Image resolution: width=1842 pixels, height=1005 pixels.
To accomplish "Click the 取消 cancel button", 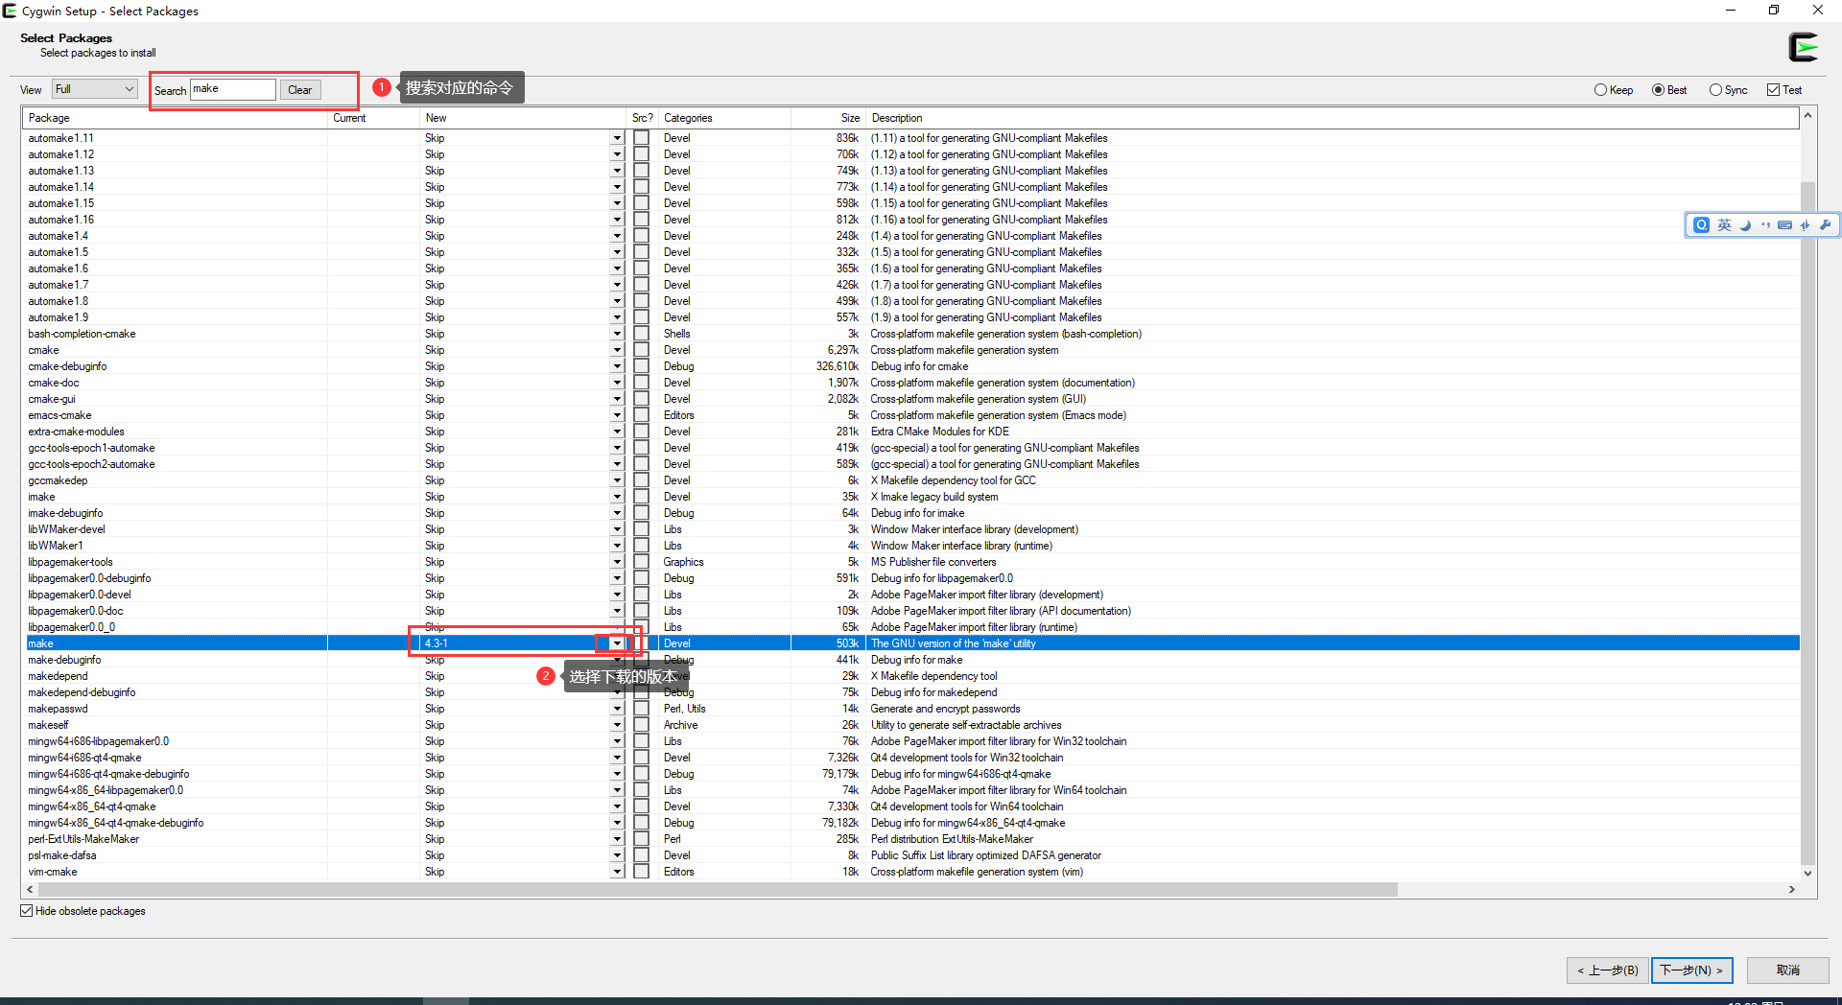I will (1787, 970).
